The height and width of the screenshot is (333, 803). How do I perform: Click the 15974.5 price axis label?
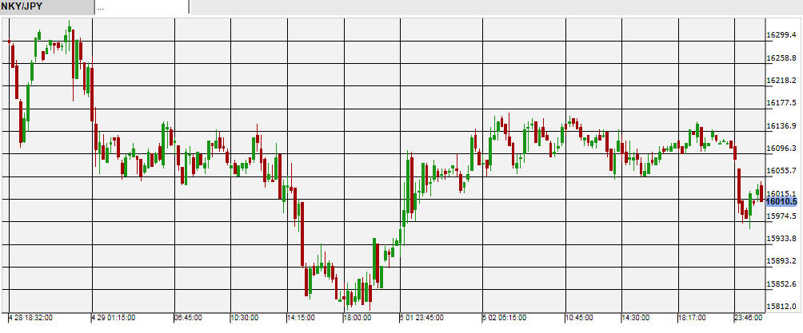coord(781,216)
